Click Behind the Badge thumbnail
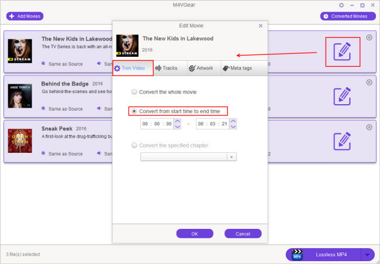This screenshot has width=380, height=264. tap(20, 96)
